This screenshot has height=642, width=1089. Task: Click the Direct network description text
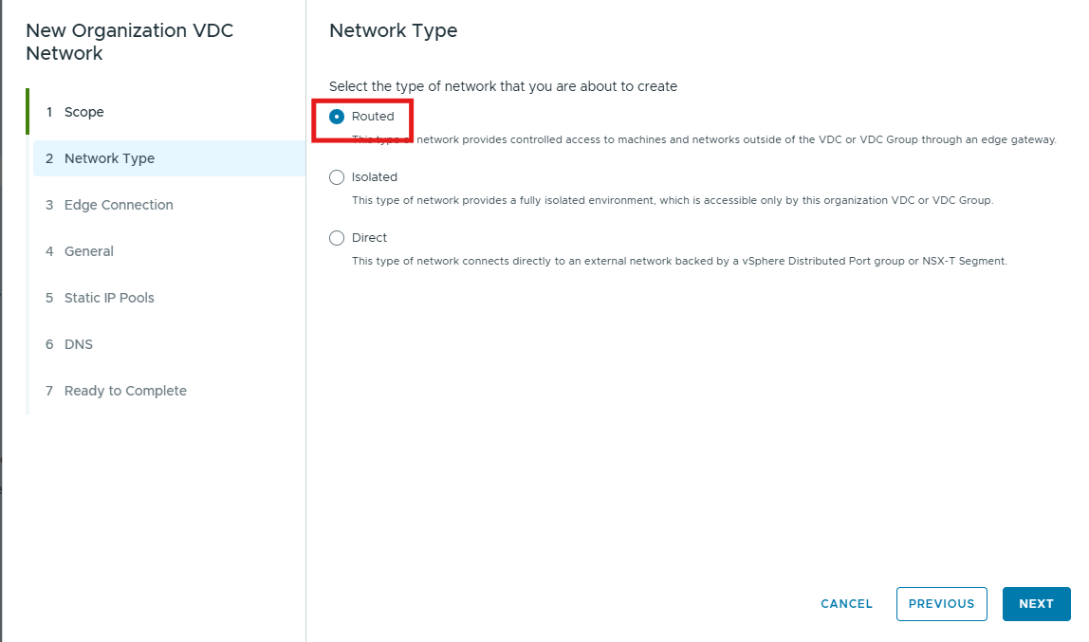coord(679,261)
